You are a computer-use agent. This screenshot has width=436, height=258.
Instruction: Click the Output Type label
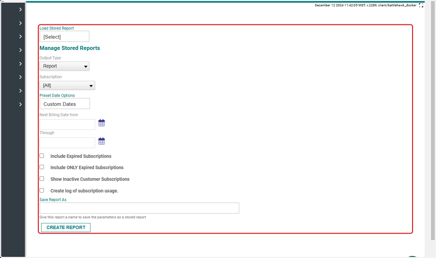(50, 58)
